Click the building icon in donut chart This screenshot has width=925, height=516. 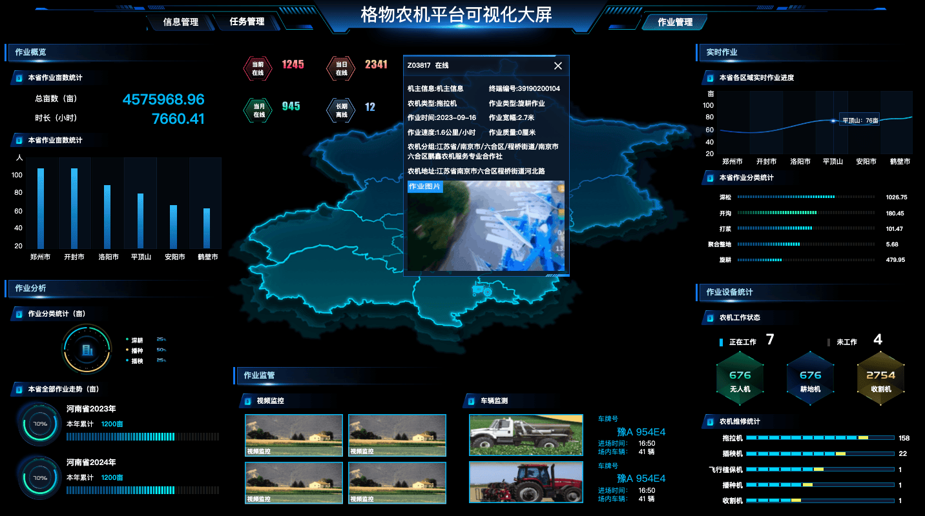pos(87,350)
